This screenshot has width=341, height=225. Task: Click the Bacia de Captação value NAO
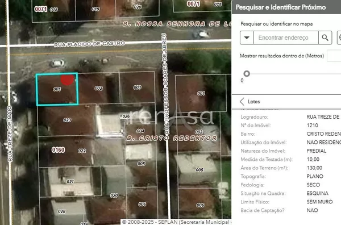312,210
